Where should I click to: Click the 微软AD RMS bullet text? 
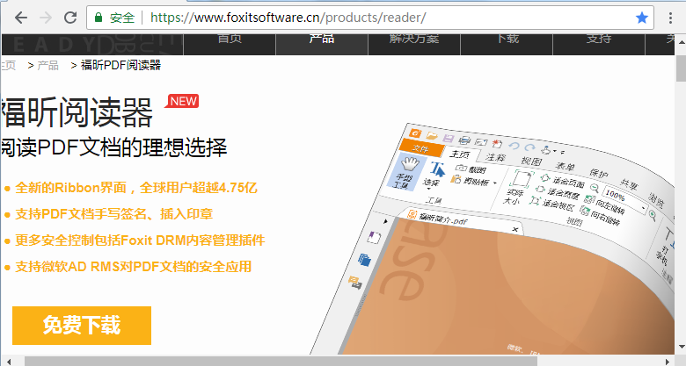[x=133, y=267]
